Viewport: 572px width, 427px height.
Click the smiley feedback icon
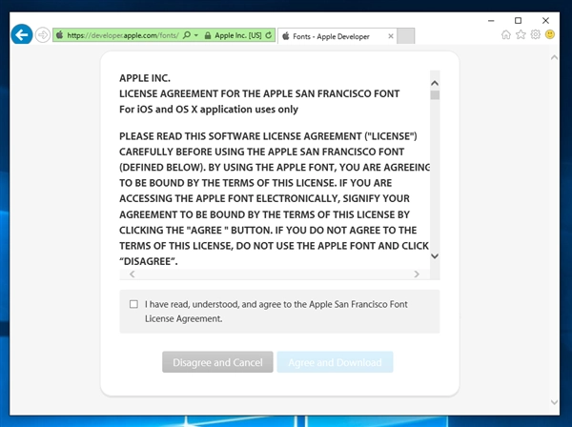[550, 34]
